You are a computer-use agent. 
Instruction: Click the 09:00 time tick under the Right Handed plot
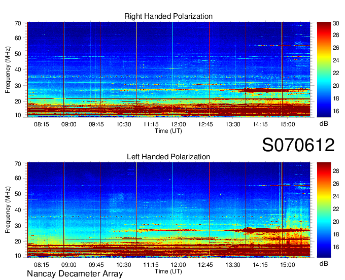(69, 124)
